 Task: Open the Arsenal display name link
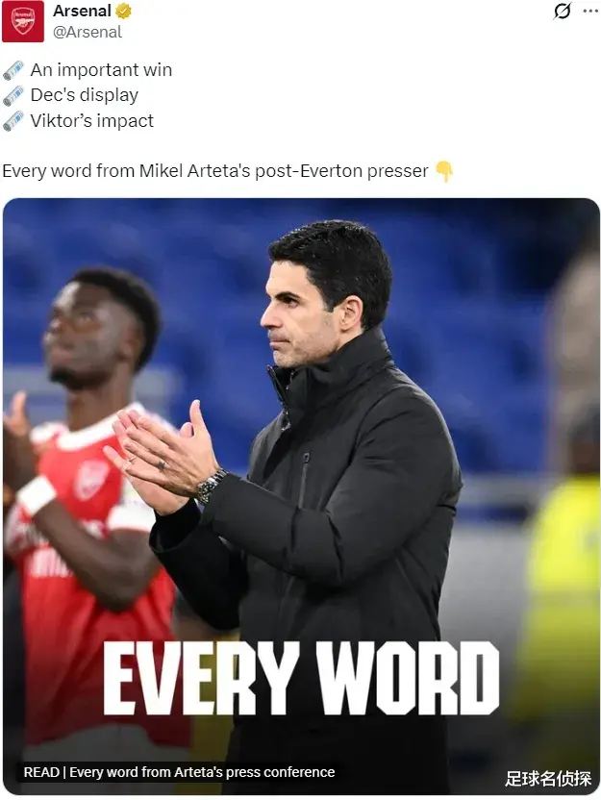coord(82,11)
